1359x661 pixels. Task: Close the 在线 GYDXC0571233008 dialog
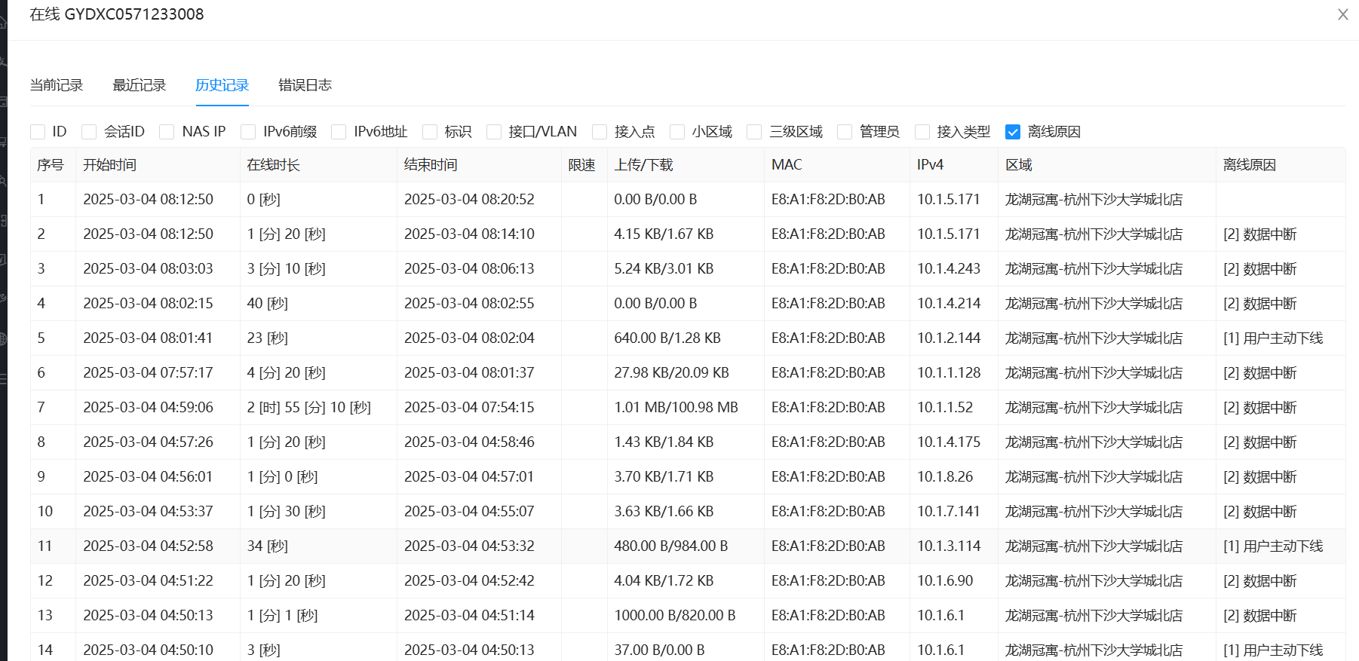coord(1342,15)
